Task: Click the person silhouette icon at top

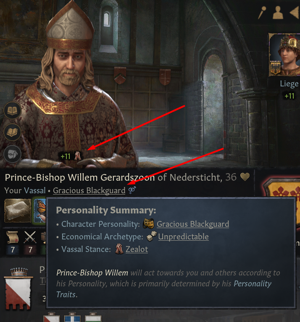Action: [x=278, y=13]
